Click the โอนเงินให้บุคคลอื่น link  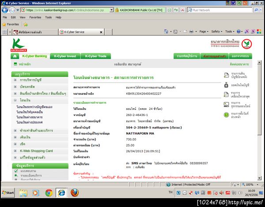pos(30,112)
